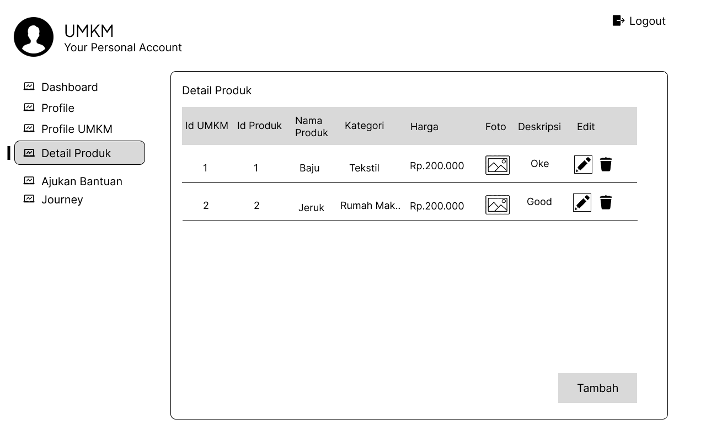Click the Logout arrow icon

[x=619, y=20]
